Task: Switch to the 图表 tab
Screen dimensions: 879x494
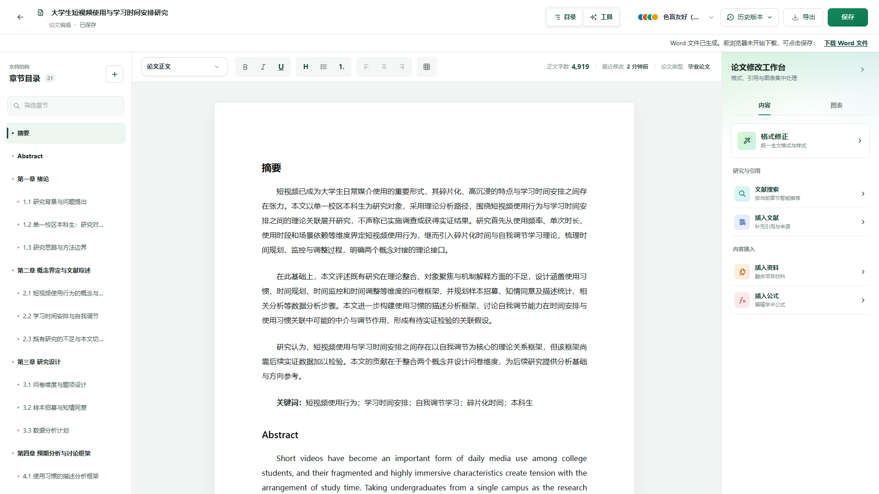Action: tap(836, 106)
